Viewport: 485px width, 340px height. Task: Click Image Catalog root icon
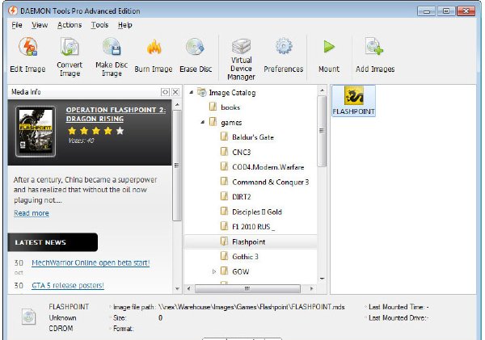[x=202, y=92]
